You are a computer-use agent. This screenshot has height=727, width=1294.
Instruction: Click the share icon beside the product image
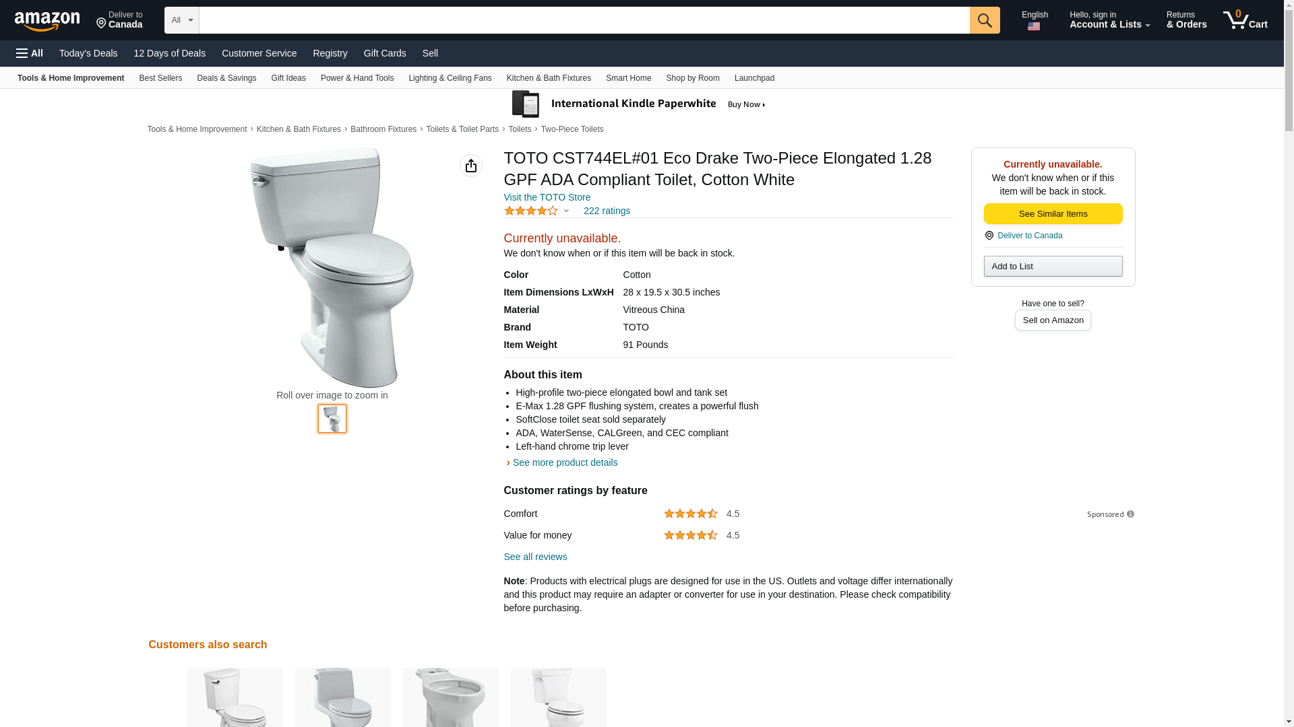[x=470, y=166]
